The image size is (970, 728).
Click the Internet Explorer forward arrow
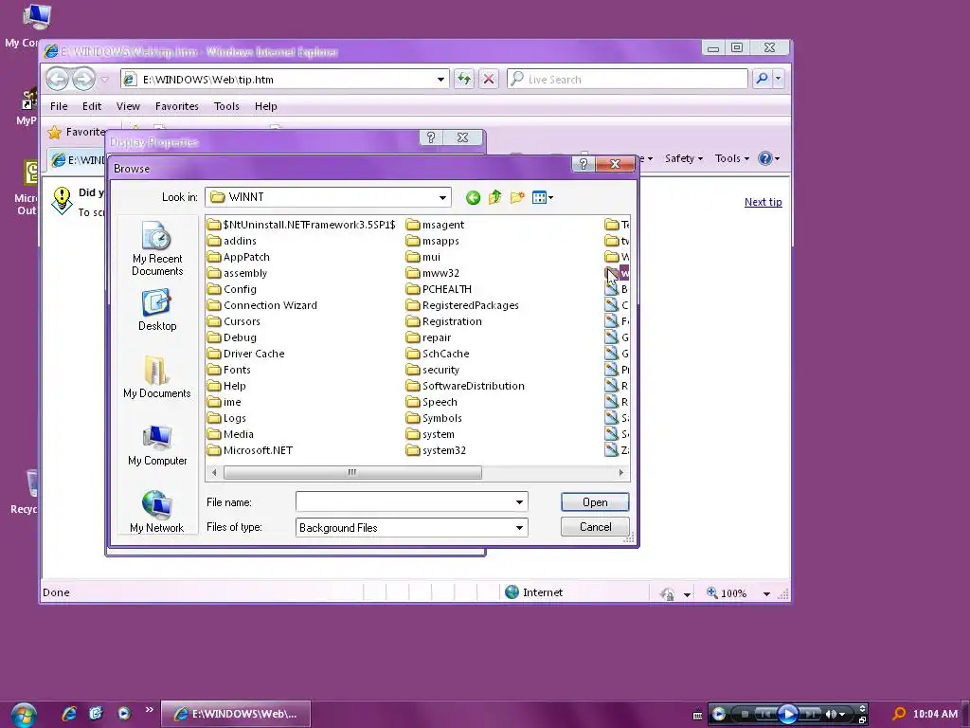tap(83, 79)
